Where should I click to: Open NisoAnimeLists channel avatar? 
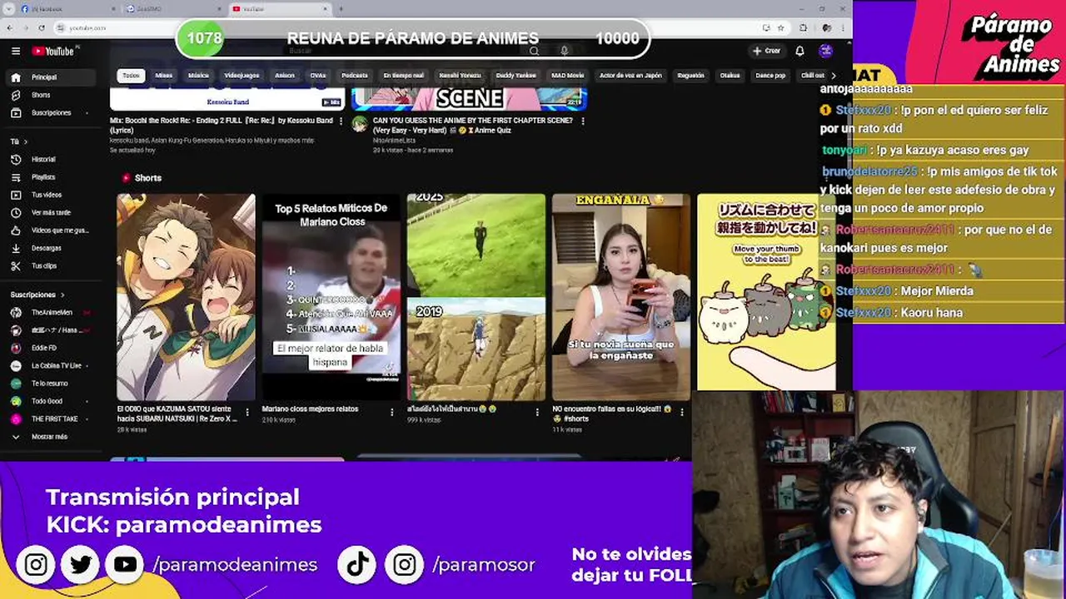click(x=359, y=124)
